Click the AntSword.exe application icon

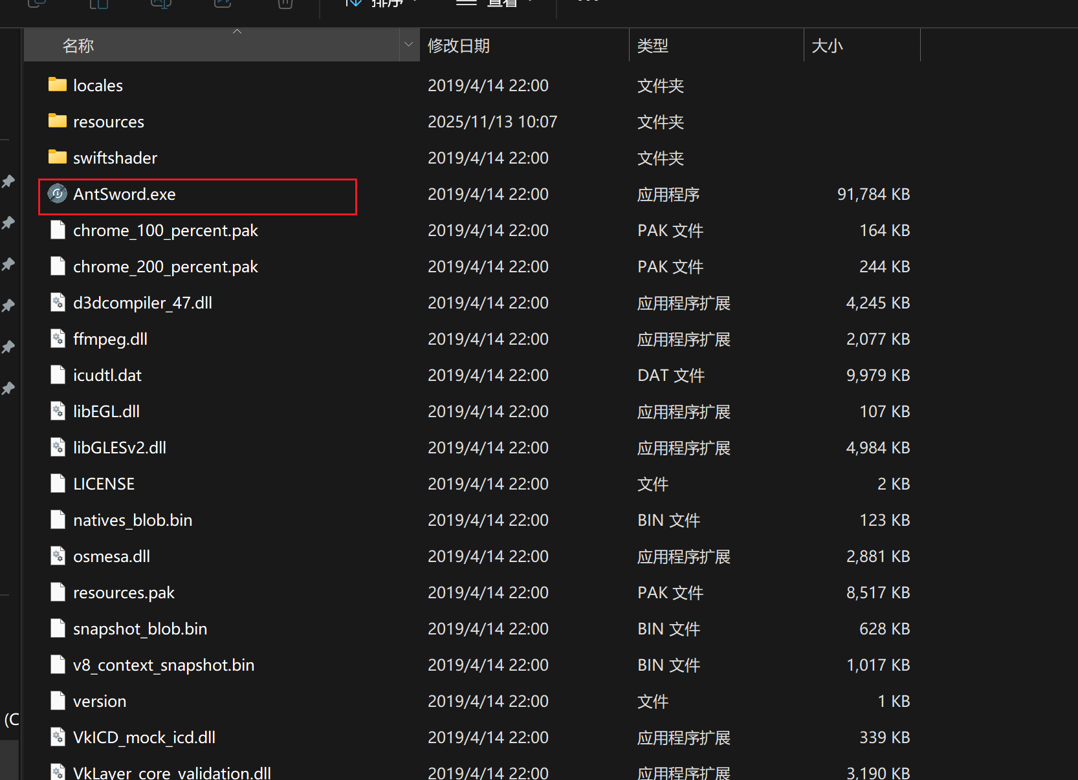[x=58, y=193]
